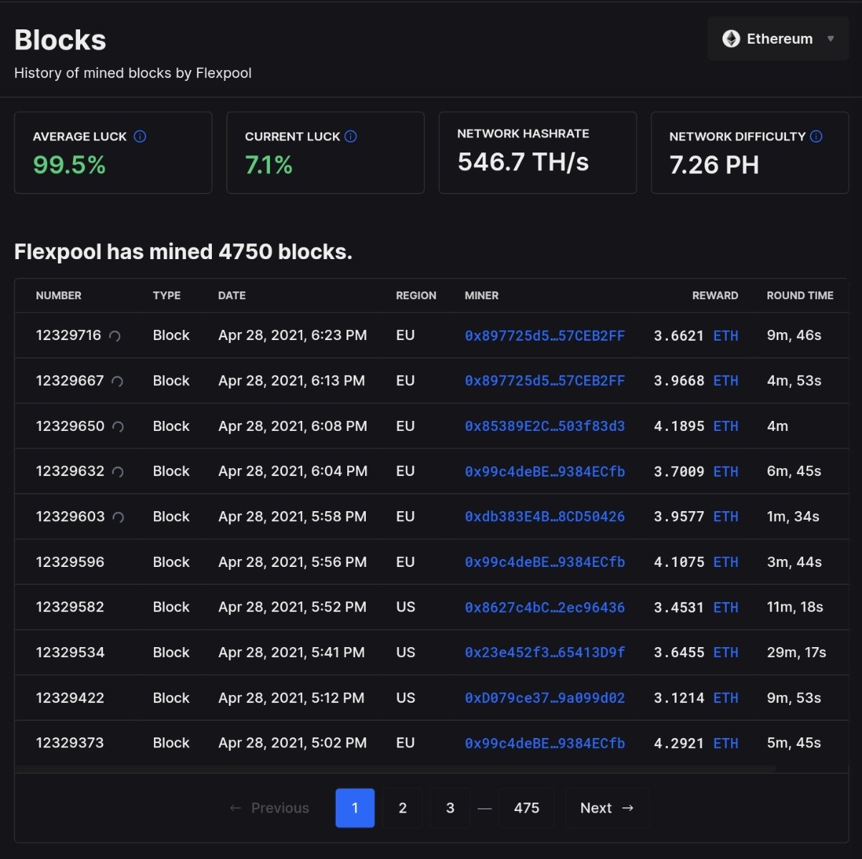Open miner link 0xD079ce37…9a099d02
Viewport: 862px width, 859px height.
click(x=545, y=698)
